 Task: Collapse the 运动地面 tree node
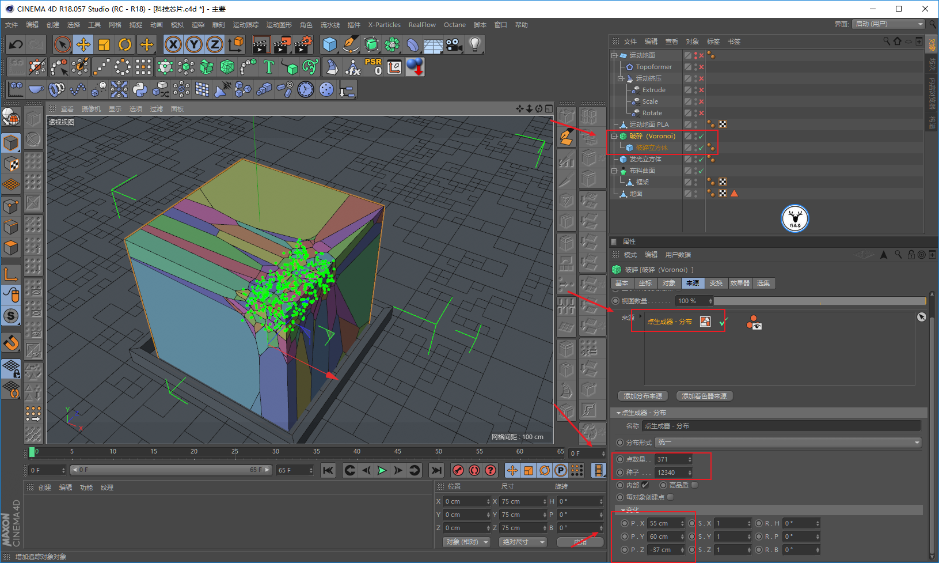click(614, 55)
